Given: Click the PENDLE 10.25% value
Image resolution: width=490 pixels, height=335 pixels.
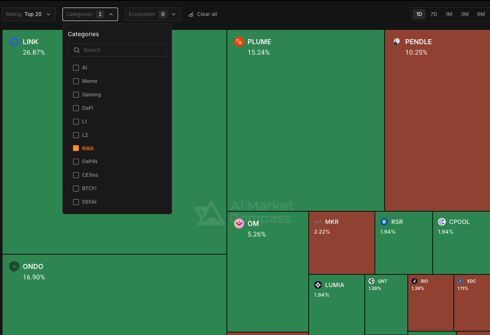Looking at the screenshot, I should pos(416,53).
